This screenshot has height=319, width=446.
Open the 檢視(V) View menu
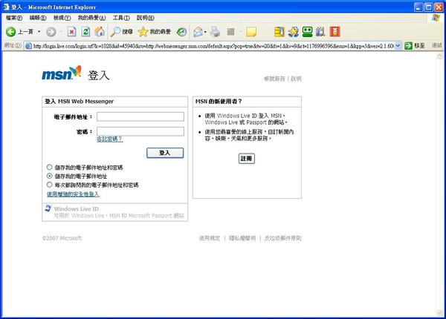62,18
